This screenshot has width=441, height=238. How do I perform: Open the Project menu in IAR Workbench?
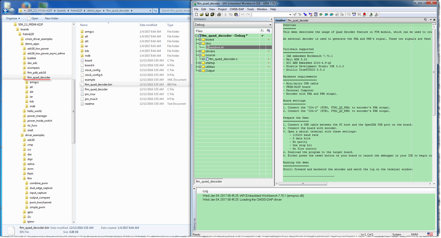[x=222, y=9]
